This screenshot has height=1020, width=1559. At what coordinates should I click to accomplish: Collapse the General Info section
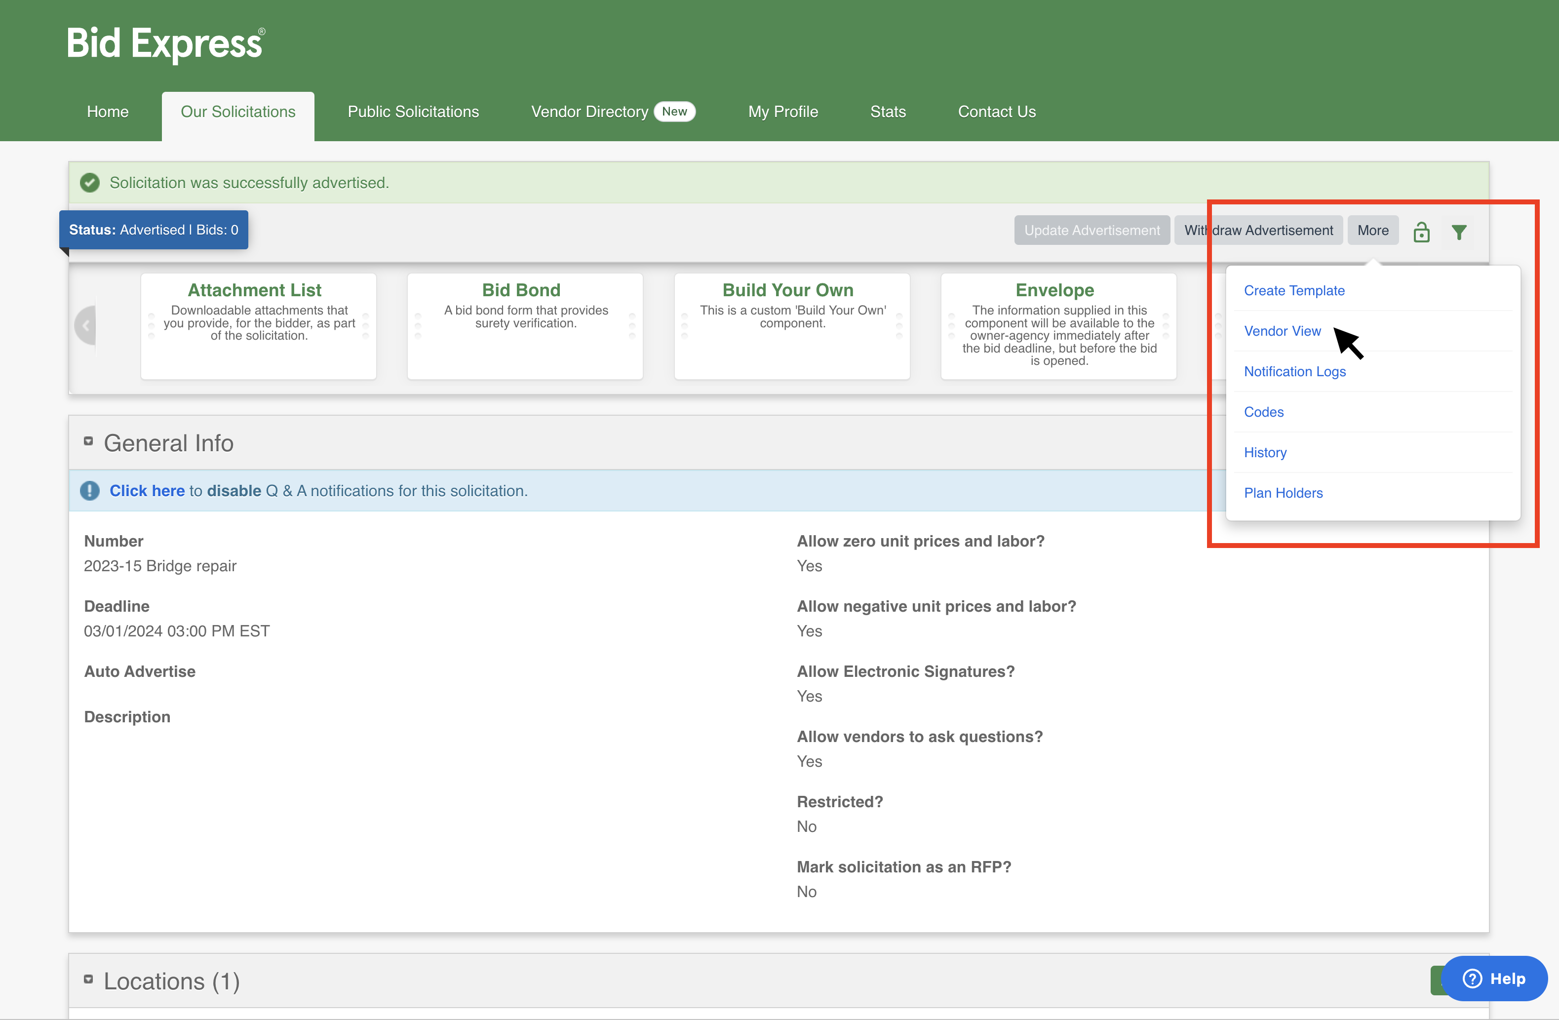pyautogui.click(x=90, y=440)
